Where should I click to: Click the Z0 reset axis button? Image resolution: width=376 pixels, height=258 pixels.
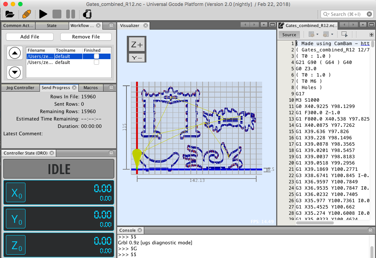(16, 245)
